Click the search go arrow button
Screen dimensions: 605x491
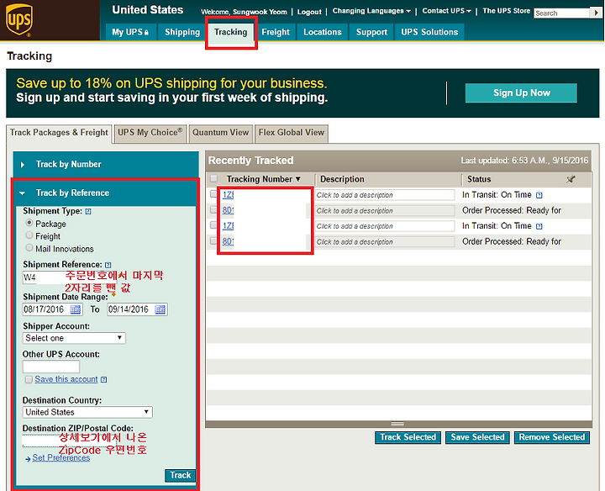(596, 13)
